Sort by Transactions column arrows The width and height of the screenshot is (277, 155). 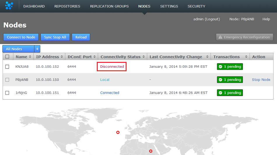click(246, 57)
